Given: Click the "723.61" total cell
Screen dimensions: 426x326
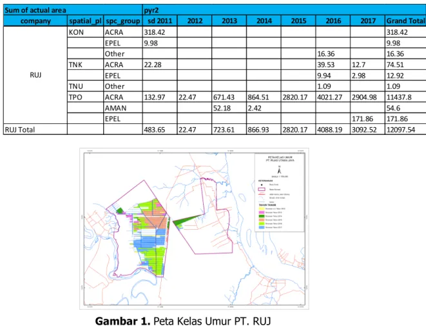Looking at the screenshot, I should (229, 130).
